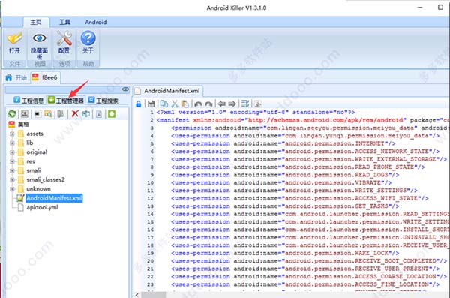Image resolution: width=450 pixels, height=298 pixels.
Task: Select AndroidManifest.xml in the project tree
Action: tap(54, 198)
